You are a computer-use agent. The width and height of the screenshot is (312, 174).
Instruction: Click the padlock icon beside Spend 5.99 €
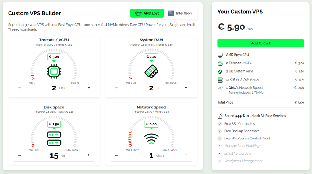pyautogui.click(x=220, y=116)
